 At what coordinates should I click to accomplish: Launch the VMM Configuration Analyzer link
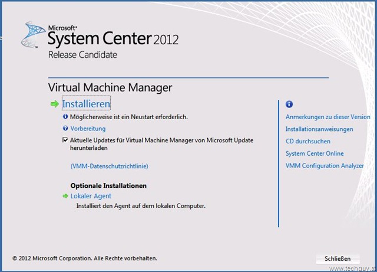tap(325, 166)
